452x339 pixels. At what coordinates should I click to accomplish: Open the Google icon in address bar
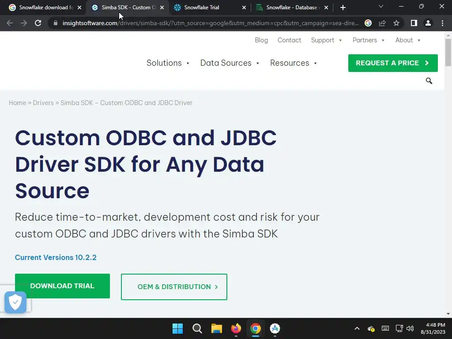pos(368,23)
